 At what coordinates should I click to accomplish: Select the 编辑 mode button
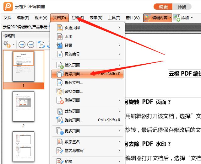click(x=163, y=7)
